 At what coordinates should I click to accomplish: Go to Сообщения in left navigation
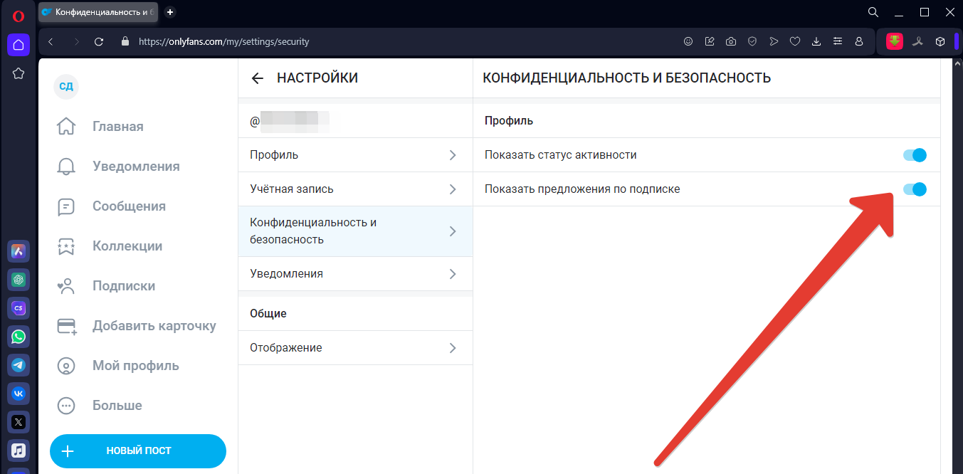[x=128, y=206]
